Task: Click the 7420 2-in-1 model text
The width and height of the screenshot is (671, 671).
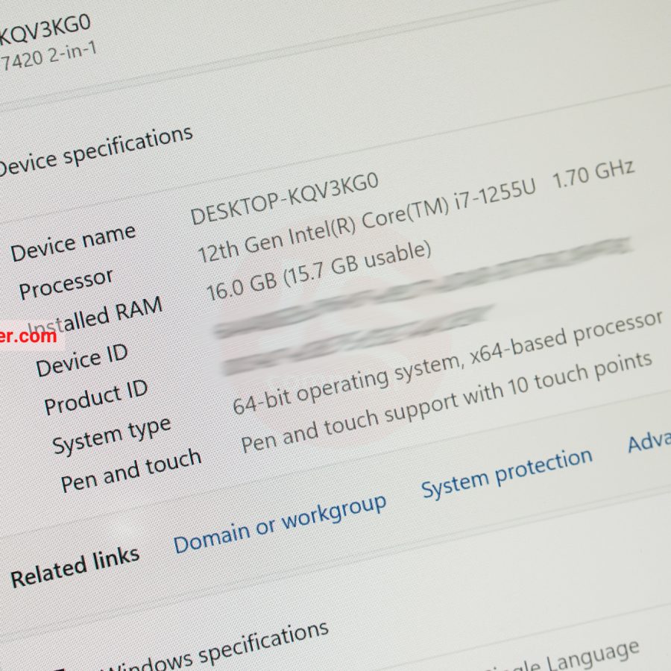Action: (x=48, y=56)
